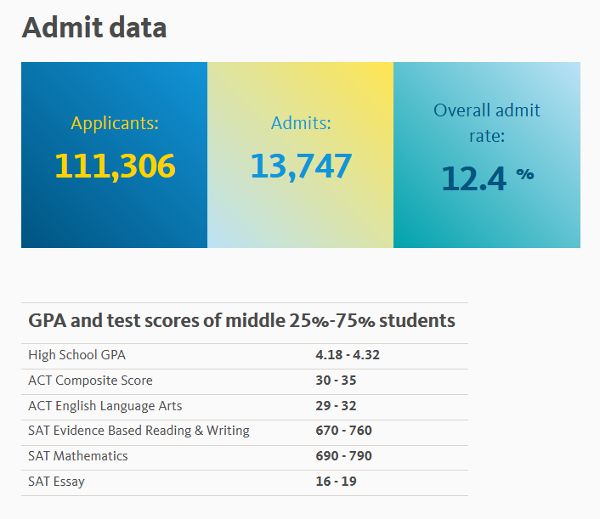600x519 pixels.
Task: Click the 4.18 - 4.32 GPA value
Action: point(348,355)
